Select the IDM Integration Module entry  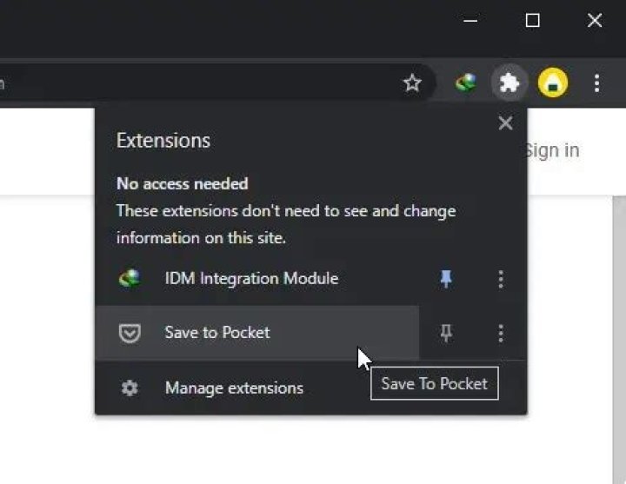point(257,279)
